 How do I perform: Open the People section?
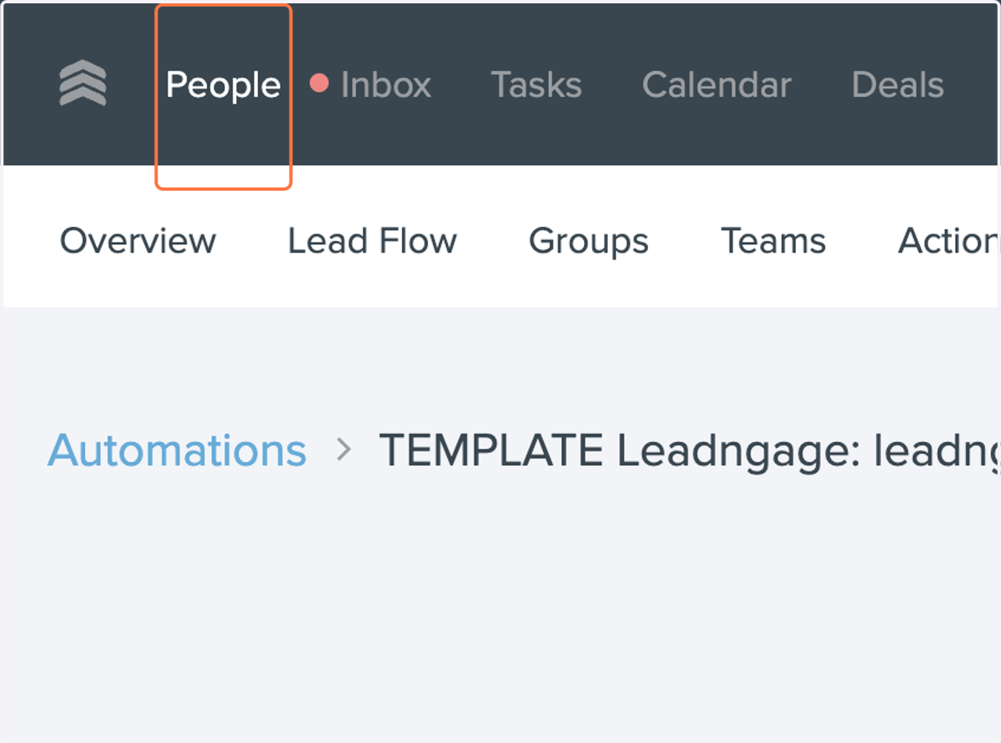[x=224, y=85]
